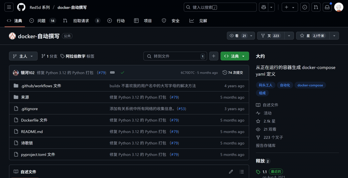348x178 pixels.
Task: Click the docker-compose topic tag
Action: [310, 85]
